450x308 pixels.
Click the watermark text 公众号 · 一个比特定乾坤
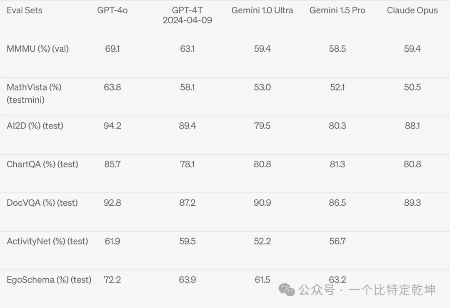367,290
